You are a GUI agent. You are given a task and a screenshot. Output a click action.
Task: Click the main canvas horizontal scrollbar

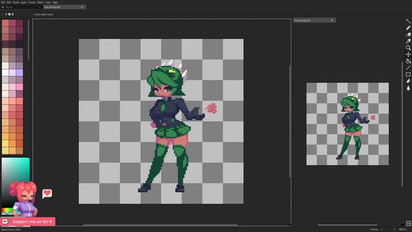[160, 225]
